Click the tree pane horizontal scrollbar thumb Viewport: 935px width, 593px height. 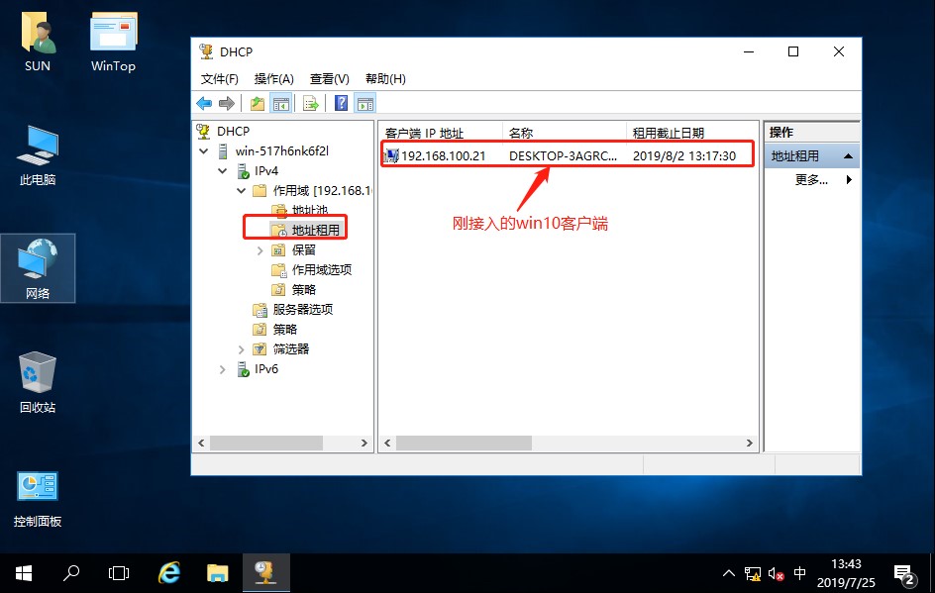(x=266, y=443)
